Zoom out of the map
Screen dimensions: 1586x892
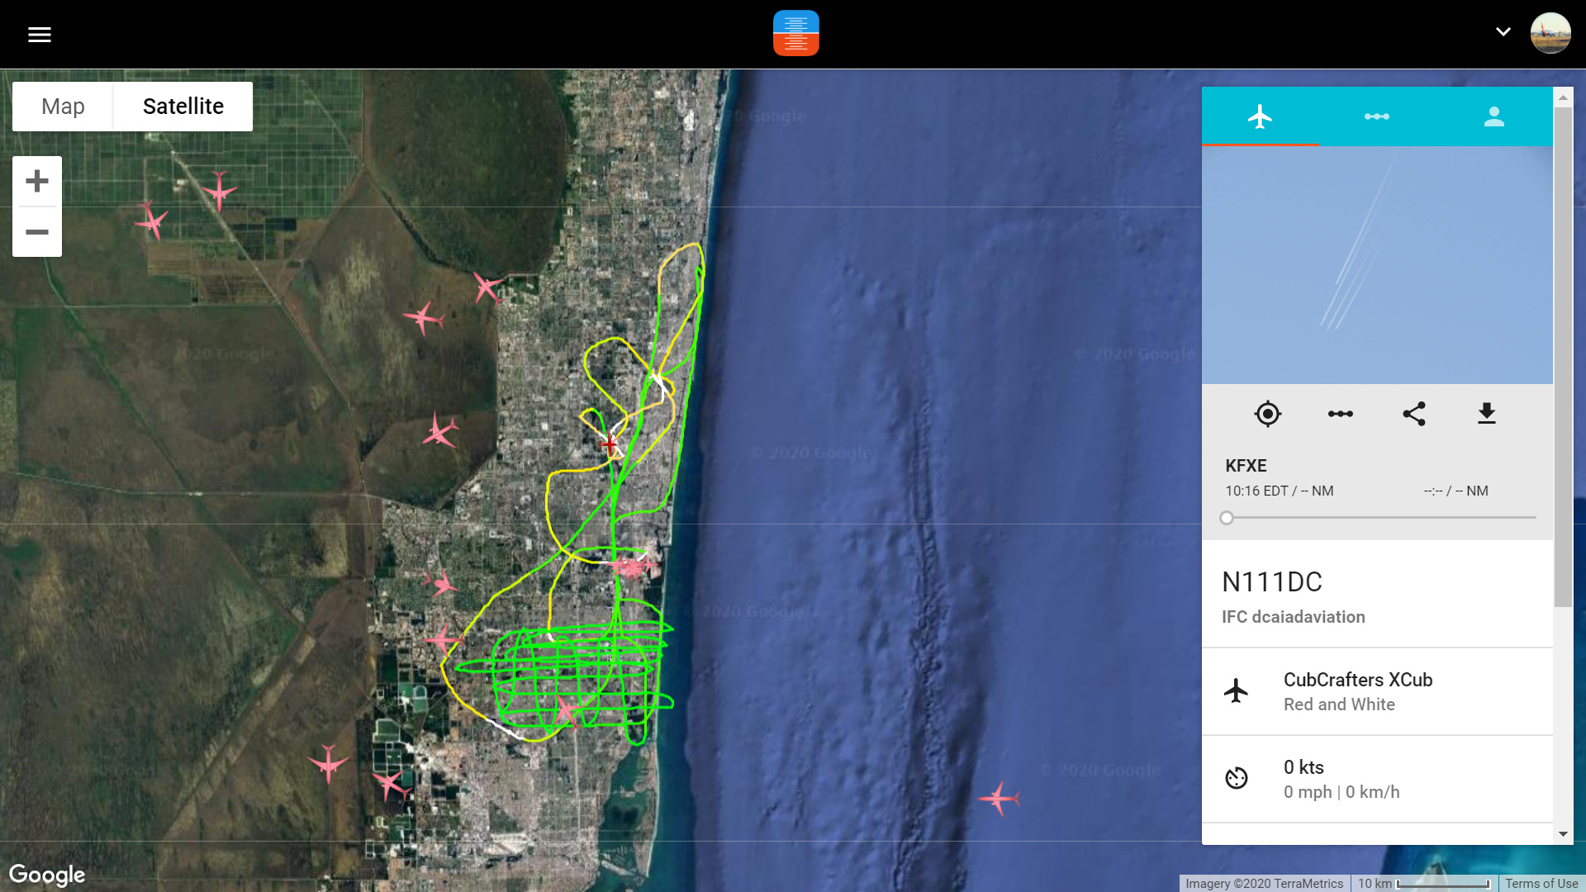pyautogui.click(x=37, y=232)
